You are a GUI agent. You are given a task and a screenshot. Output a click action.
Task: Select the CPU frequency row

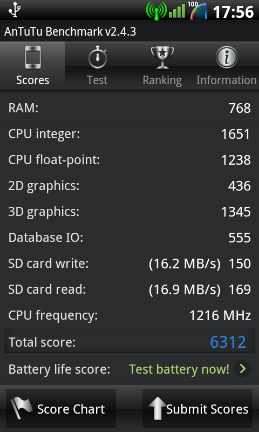click(129, 315)
